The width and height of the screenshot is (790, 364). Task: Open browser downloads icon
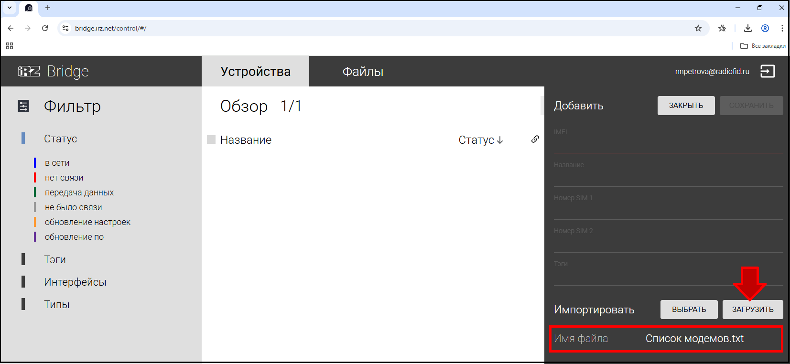pyautogui.click(x=747, y=28)
